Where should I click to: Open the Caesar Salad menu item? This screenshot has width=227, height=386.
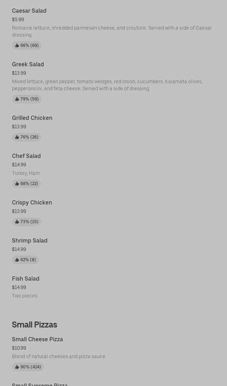tap(29, 11)
